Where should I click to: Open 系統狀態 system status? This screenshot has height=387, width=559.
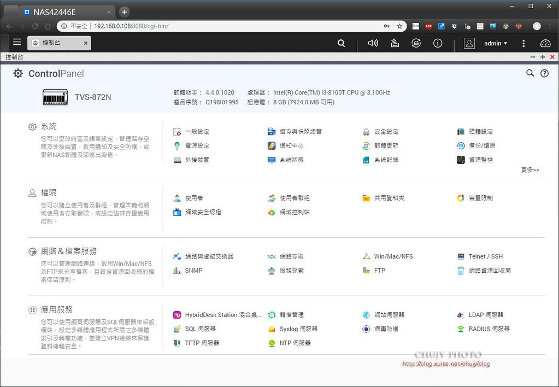click(286, 160)
